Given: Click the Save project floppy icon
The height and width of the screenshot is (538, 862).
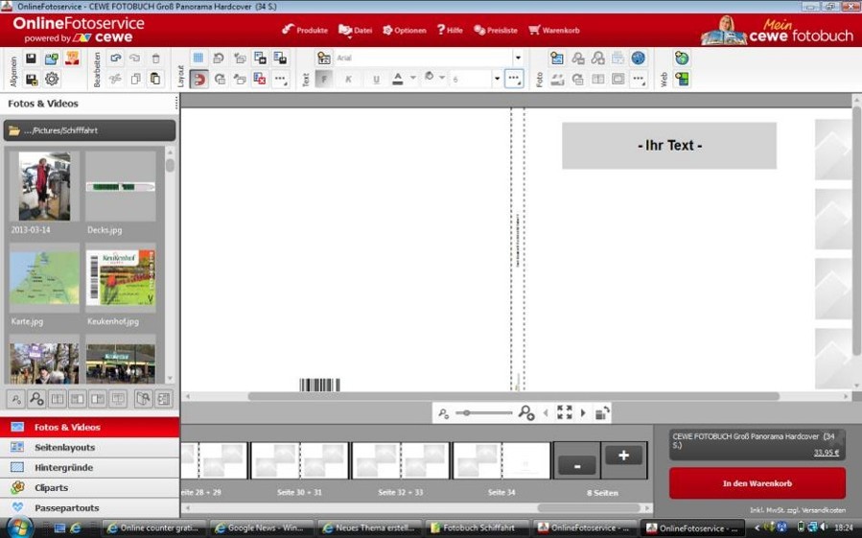Looking at the screenshot, I should click(31, 58).
